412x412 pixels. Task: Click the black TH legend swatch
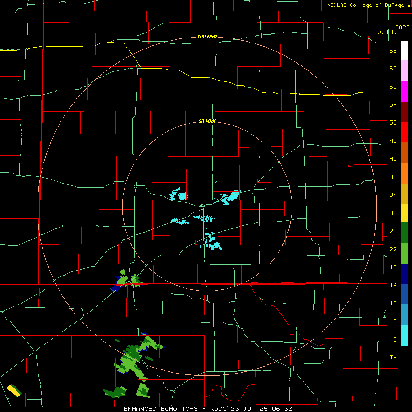point(404,356)
